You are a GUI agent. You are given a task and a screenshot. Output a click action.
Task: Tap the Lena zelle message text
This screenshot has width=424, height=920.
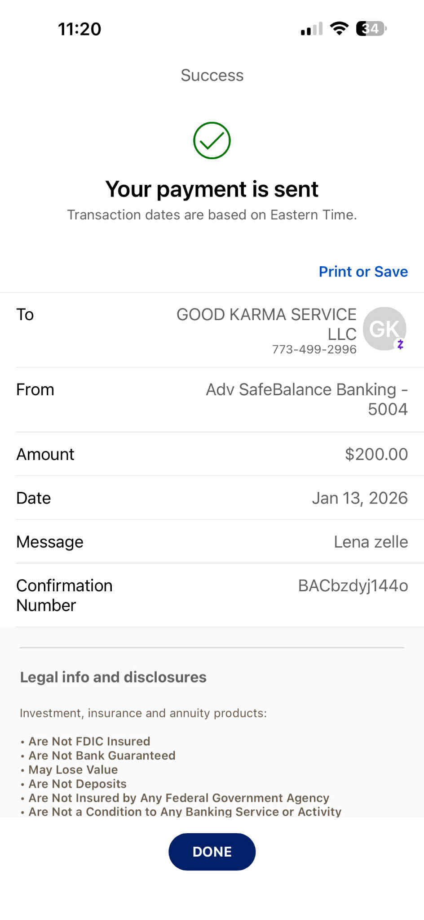[371, 542]
